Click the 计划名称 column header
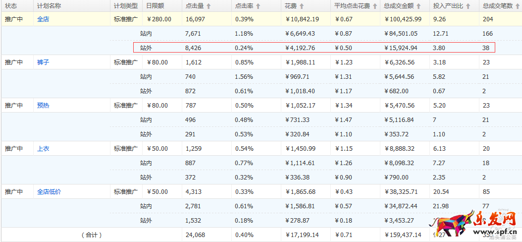522x242 pixels. 49,6
